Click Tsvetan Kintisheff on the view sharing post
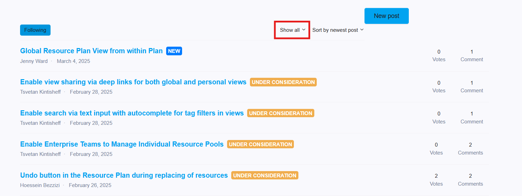The image size is (522, 196). tap(40, 92)
